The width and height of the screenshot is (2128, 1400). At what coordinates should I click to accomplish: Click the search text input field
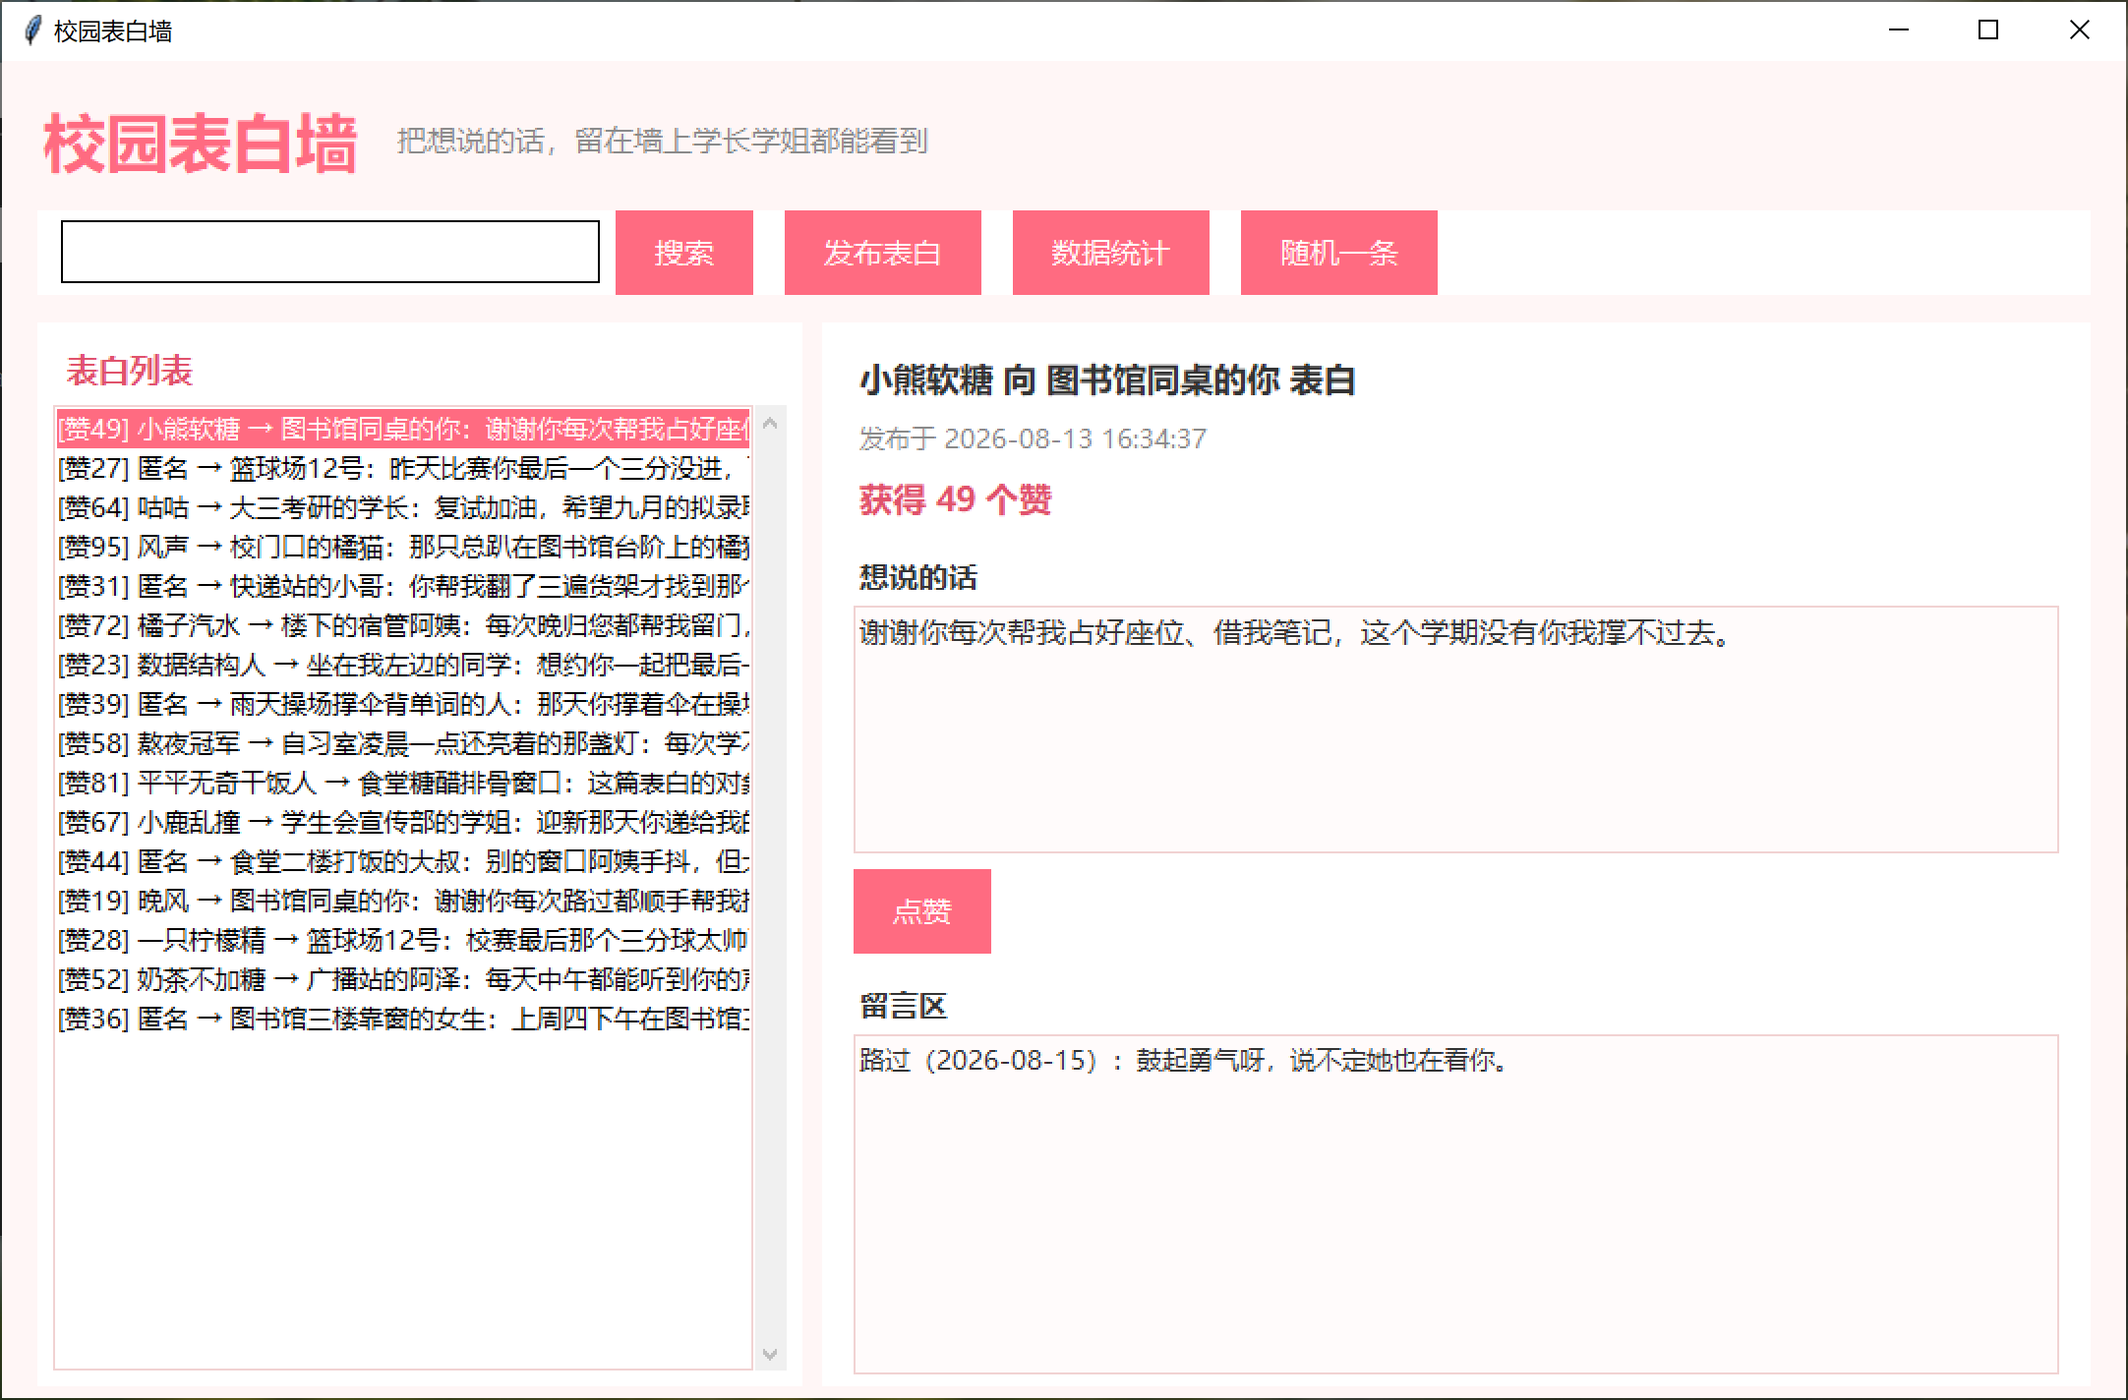coord(330,252)
